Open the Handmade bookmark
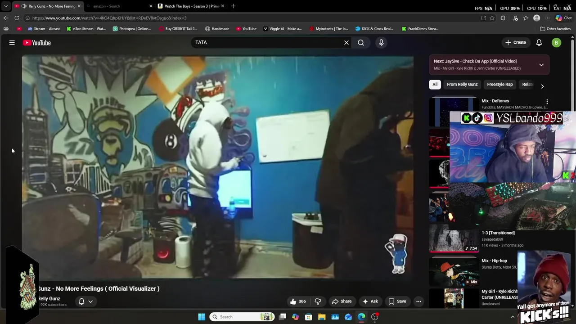Viewport: 576px width, 324px height. [217, 29]
